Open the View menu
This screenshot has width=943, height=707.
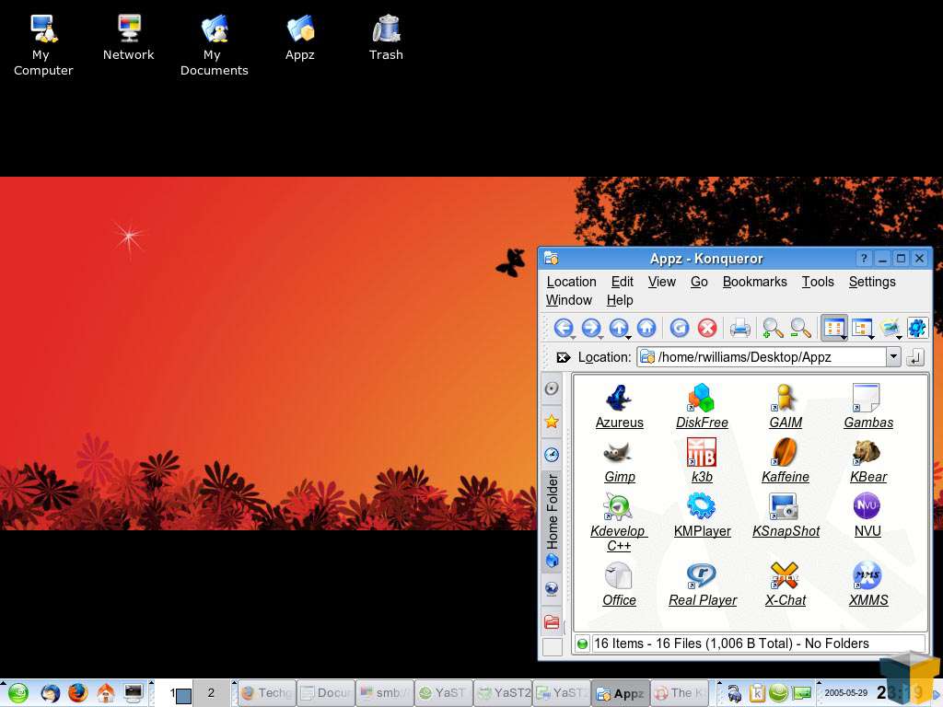[661, 282]
